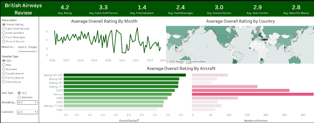Click the A321 light gray rating bar

pyautogui.click(x=110, y=110)
